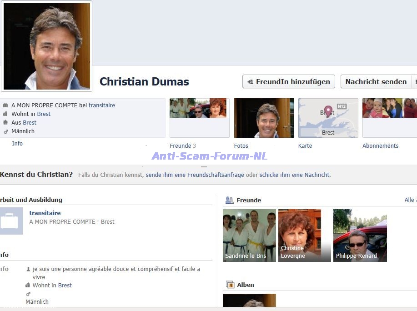Image resolution: width=417 pixels, height=311 pixels.
Task: Click the Freunde section people icon
Action: 229,200
